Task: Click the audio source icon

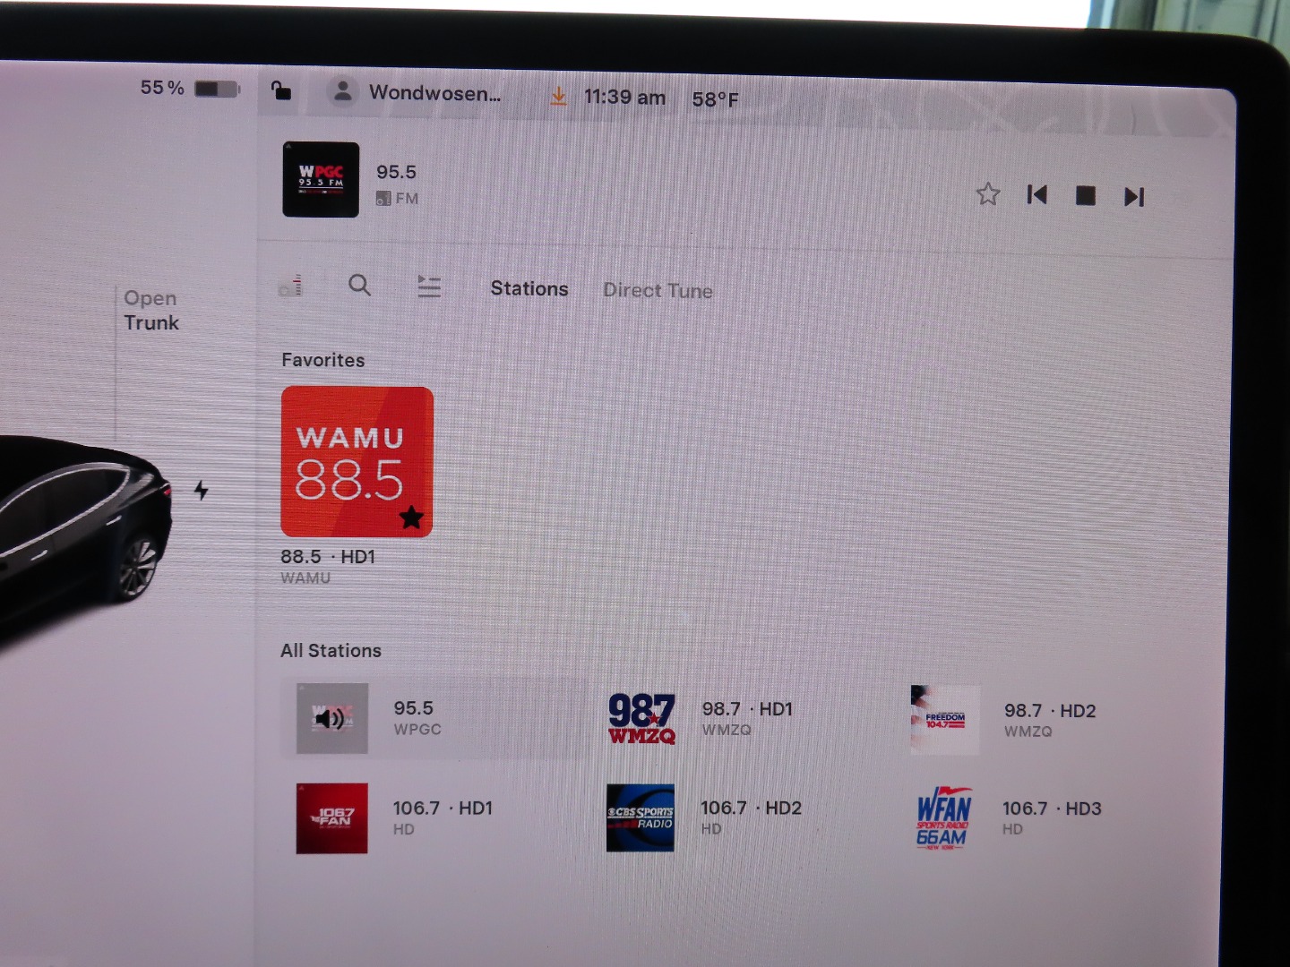Action: [x=290, y=286]
